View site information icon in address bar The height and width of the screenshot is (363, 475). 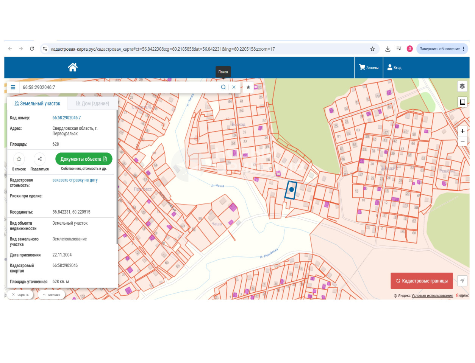click(45, 49)
